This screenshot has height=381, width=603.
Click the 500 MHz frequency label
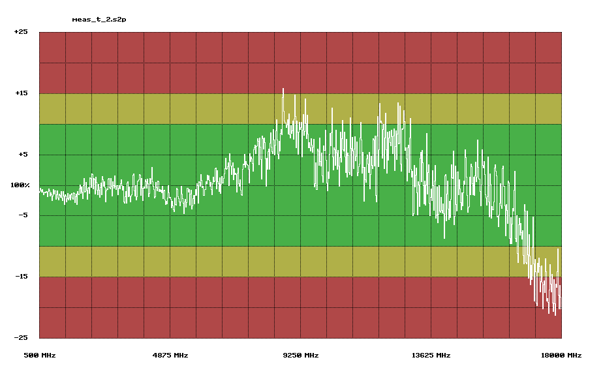[x=40, y=356]
